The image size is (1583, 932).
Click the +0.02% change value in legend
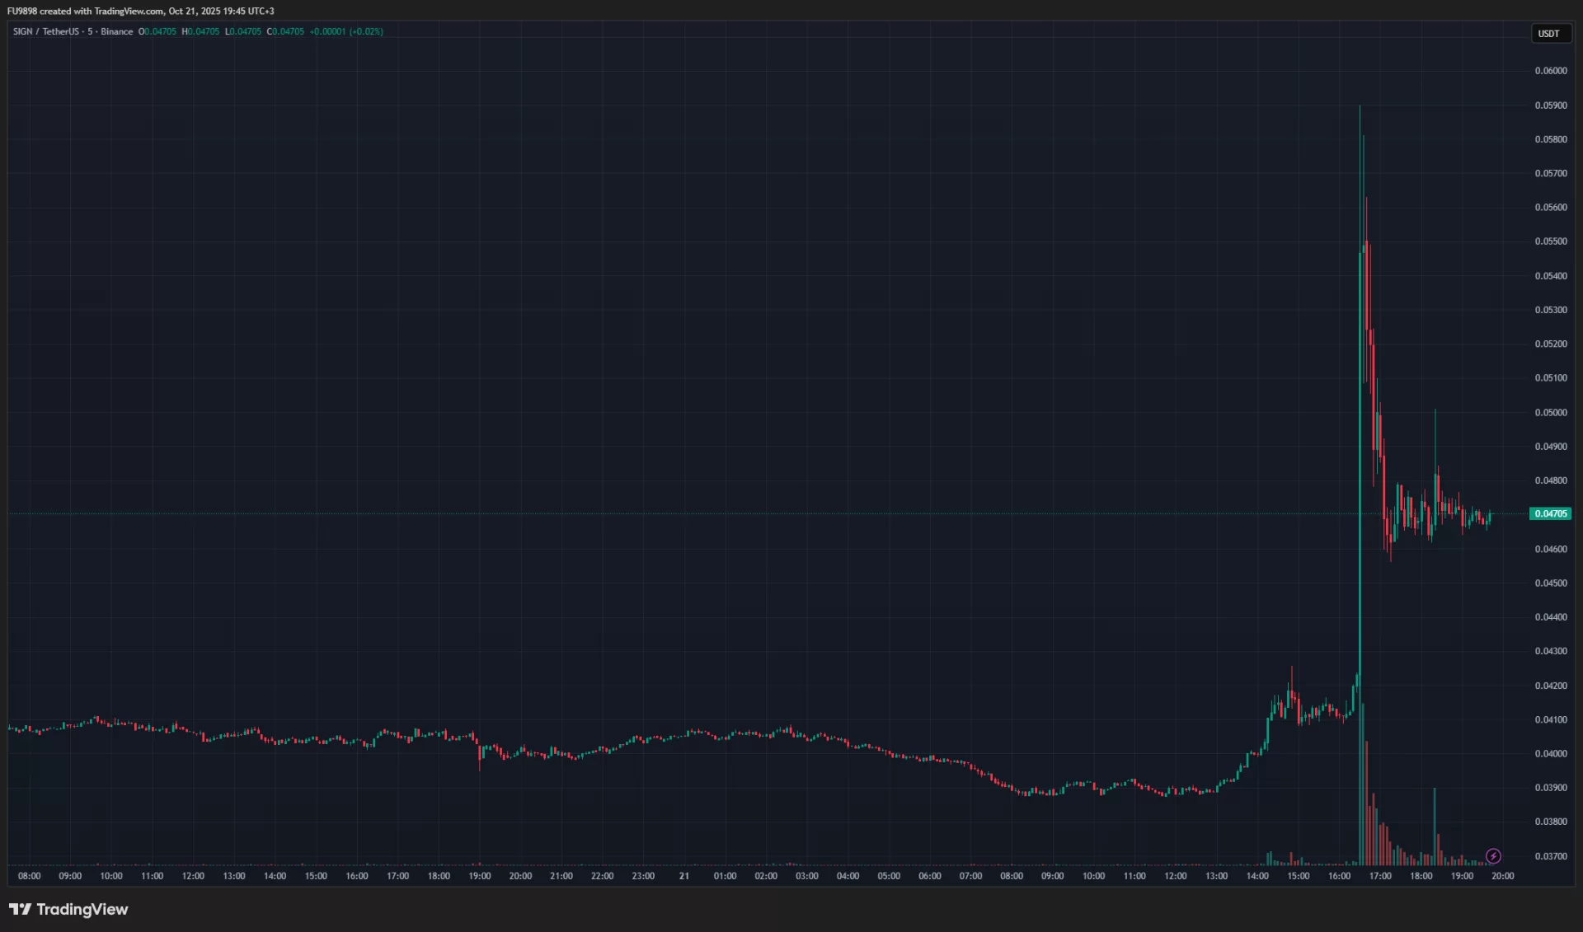366,31
